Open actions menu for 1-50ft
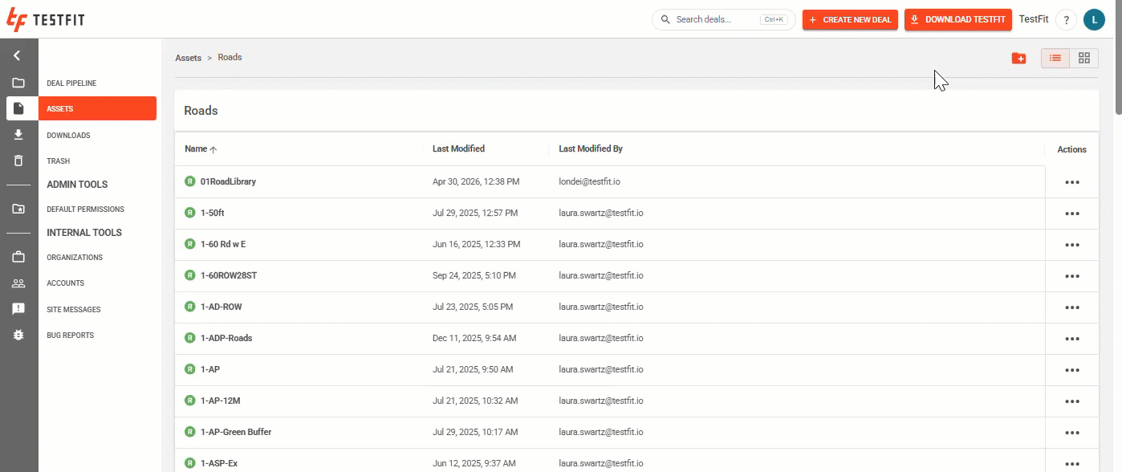 (x=1072, y=214)
